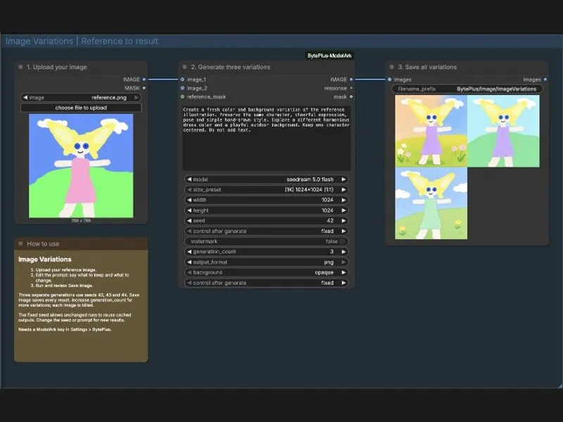Decrease seed with left arrow
This screenshot has width=563, height=422.
tap(189, 221)
